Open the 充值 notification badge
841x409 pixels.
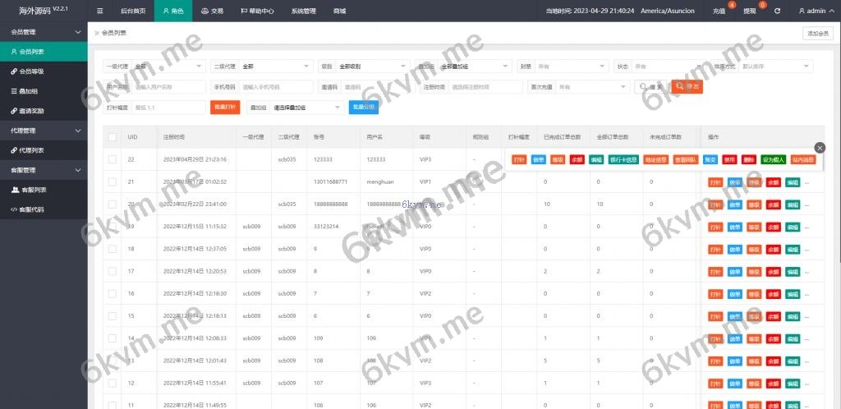click(x=719, y=11)
